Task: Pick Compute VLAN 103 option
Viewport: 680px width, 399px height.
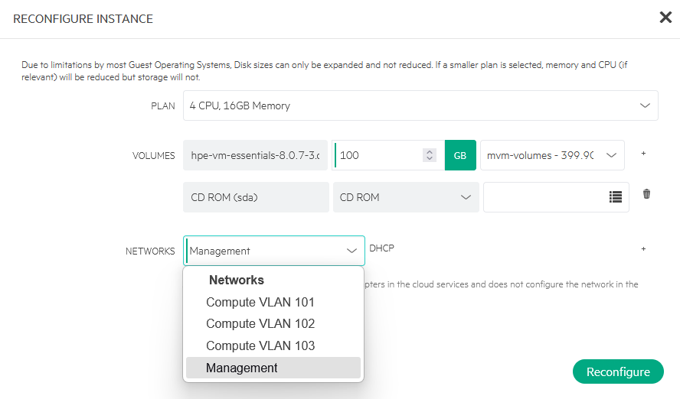Action: [260, 345]
